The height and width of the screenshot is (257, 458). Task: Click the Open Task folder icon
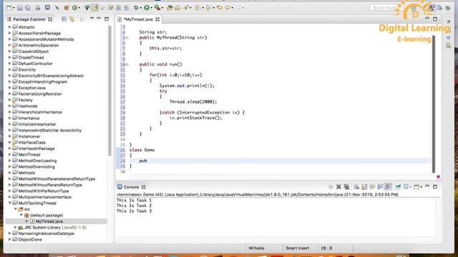[x=177, y=8]
